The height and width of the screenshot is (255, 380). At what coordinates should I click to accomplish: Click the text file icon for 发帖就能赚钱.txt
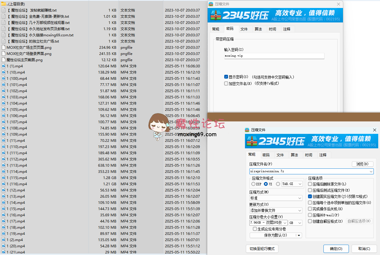pyautogui.click(x=4, y=10)
